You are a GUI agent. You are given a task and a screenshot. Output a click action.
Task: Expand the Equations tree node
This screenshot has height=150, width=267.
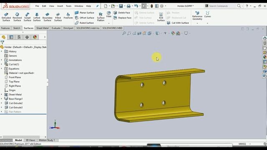[x=2, y=69]
